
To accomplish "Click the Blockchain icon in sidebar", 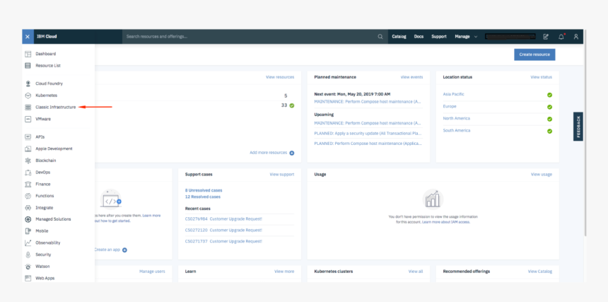I will 28,161.
